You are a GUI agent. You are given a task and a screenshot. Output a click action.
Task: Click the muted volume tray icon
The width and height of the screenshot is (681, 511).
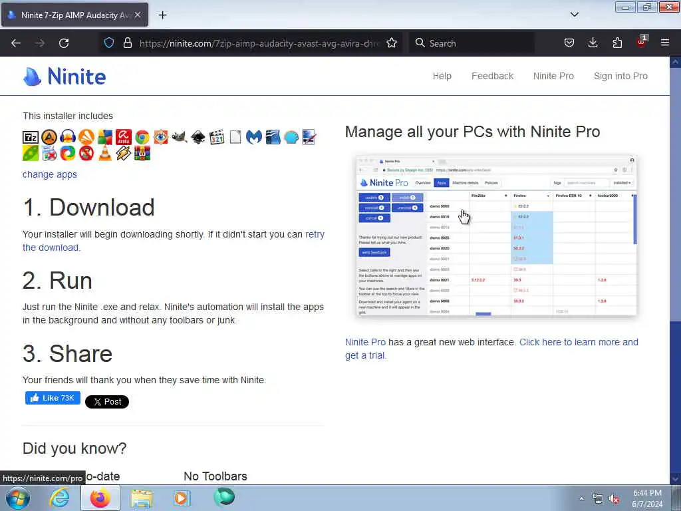pos(614,499)
